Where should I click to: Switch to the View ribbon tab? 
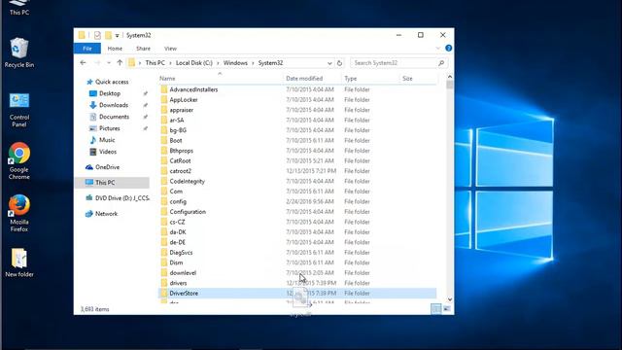(x=170, y=49)
